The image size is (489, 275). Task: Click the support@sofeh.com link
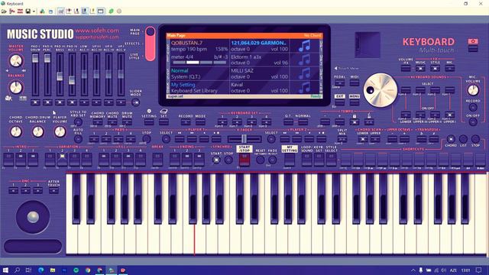[97, 37]
